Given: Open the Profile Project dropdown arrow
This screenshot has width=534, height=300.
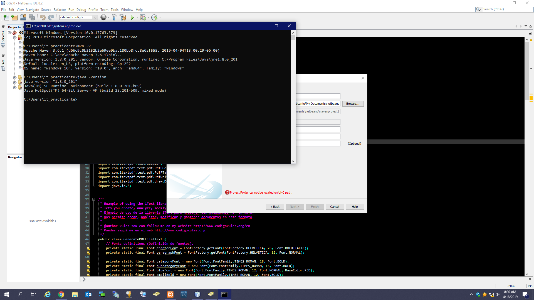Looking at the screenshot, I should [x=160, y=17].
